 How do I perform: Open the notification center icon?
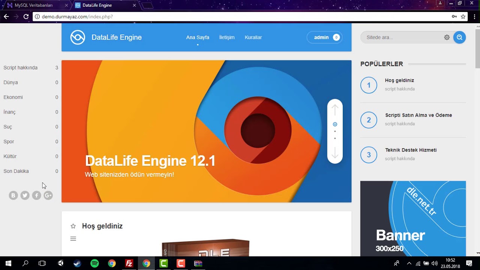tap(469, 263)
